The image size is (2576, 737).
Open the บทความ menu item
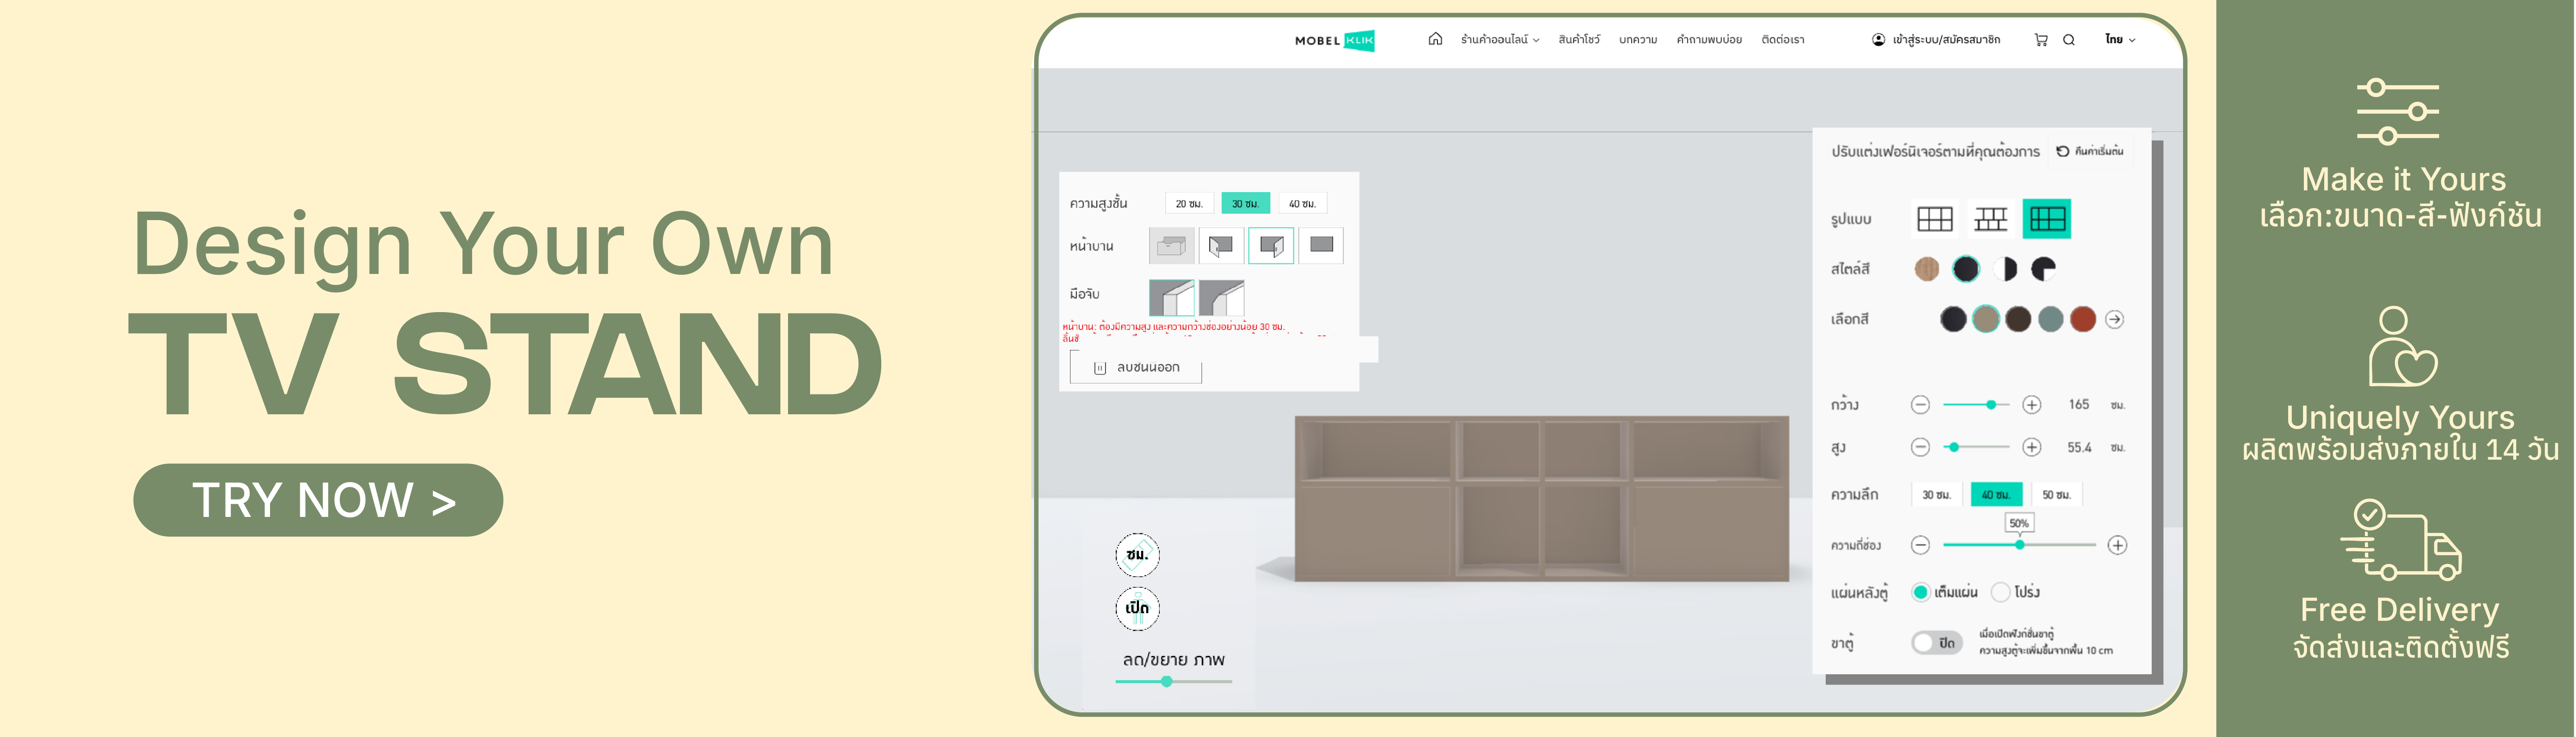point(1638,40)
